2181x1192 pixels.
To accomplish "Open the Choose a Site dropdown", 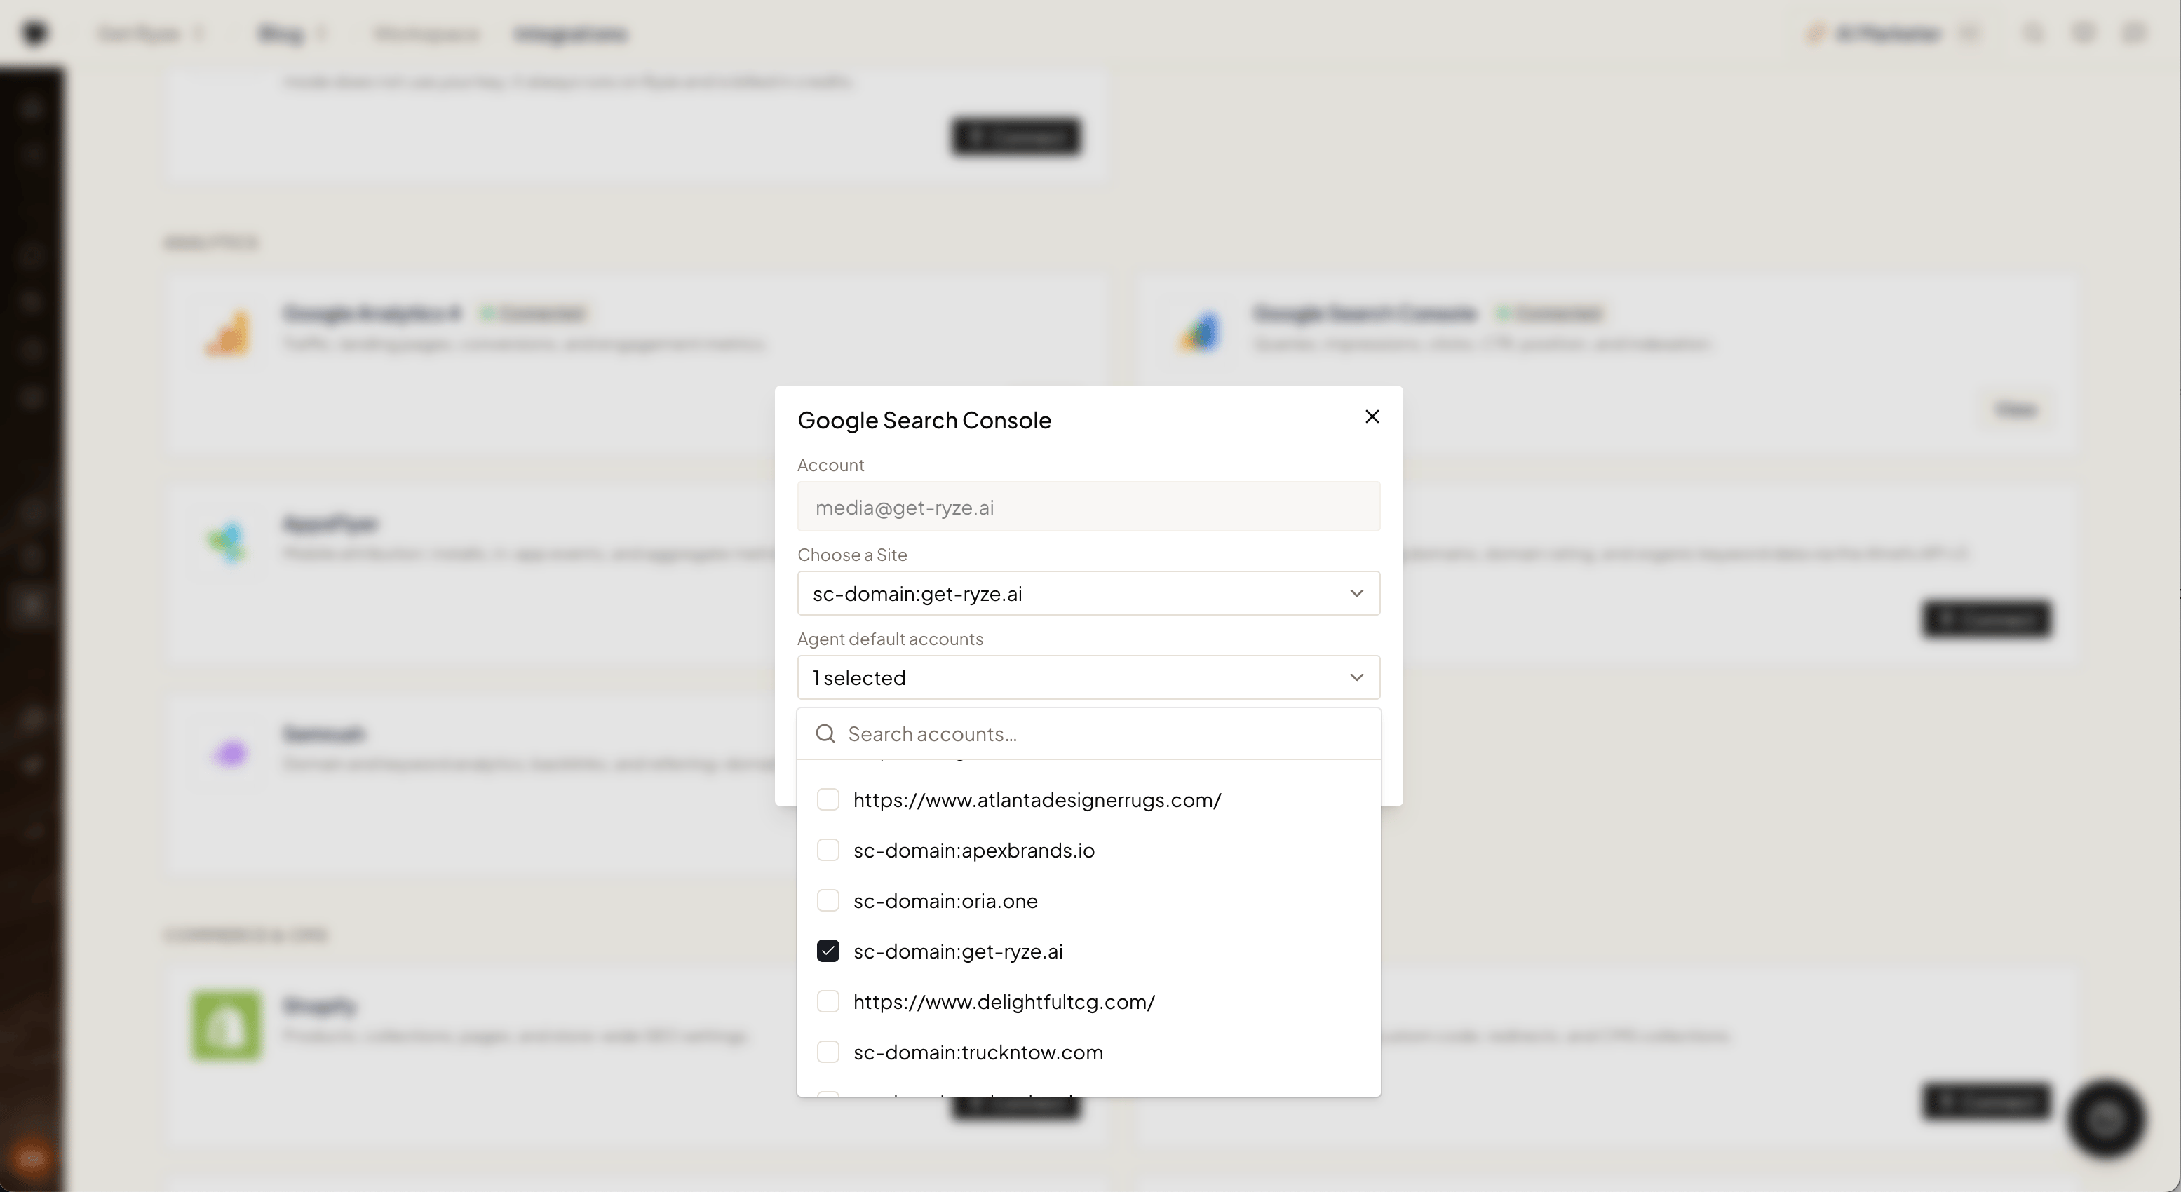I will [x=1088, y=593].
